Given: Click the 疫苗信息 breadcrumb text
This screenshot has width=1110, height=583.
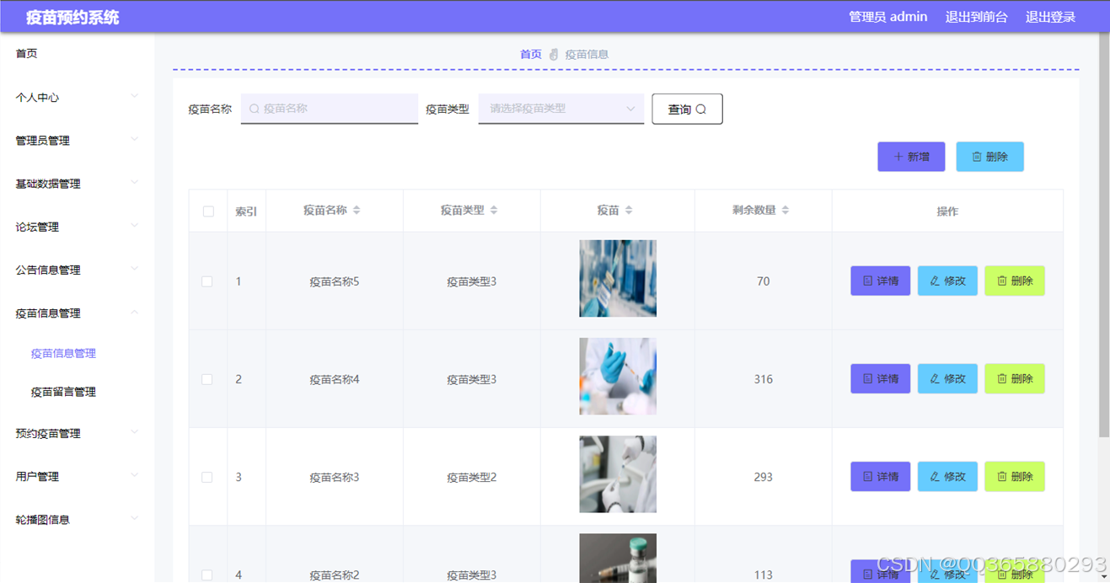Looking at the screenshot, I should 587,55.
